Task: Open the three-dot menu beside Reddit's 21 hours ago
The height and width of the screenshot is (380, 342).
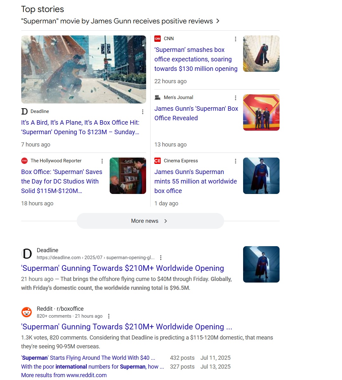Action: click(x=109, y=316)
